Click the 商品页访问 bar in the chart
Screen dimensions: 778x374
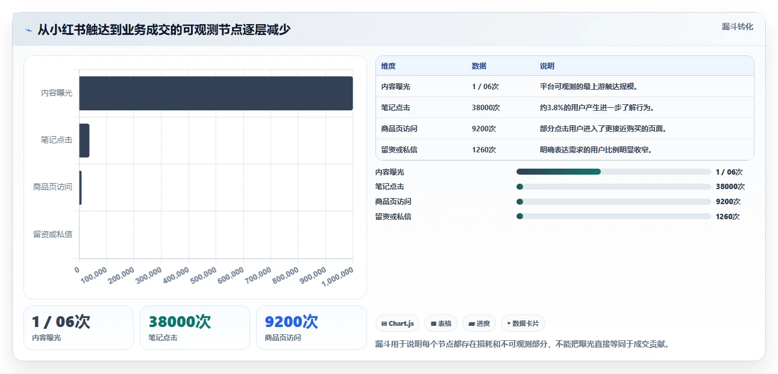click(80, 187)
